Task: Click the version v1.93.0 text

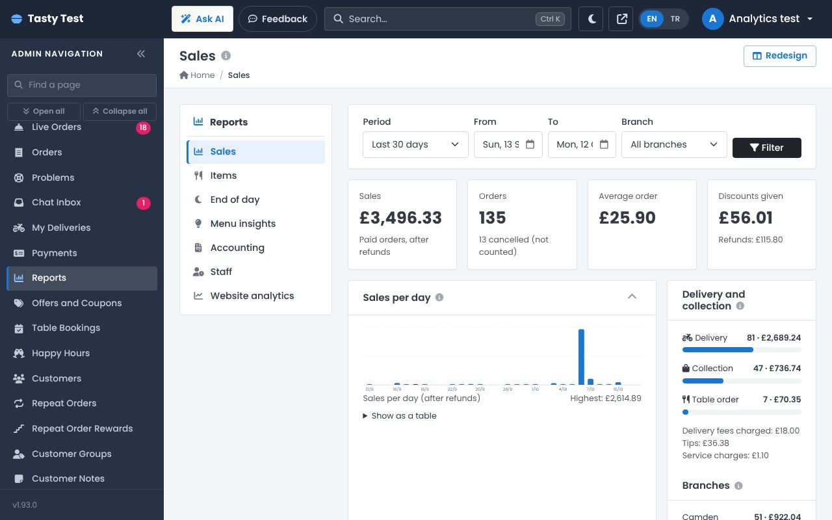Action: 25,505
